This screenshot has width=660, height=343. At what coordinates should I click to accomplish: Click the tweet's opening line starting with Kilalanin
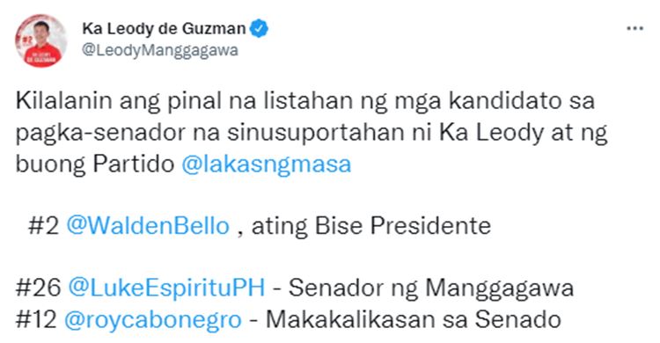click(x=304, y=101)
